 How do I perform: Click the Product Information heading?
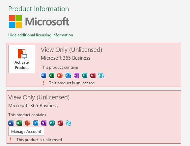click(39, 9)
